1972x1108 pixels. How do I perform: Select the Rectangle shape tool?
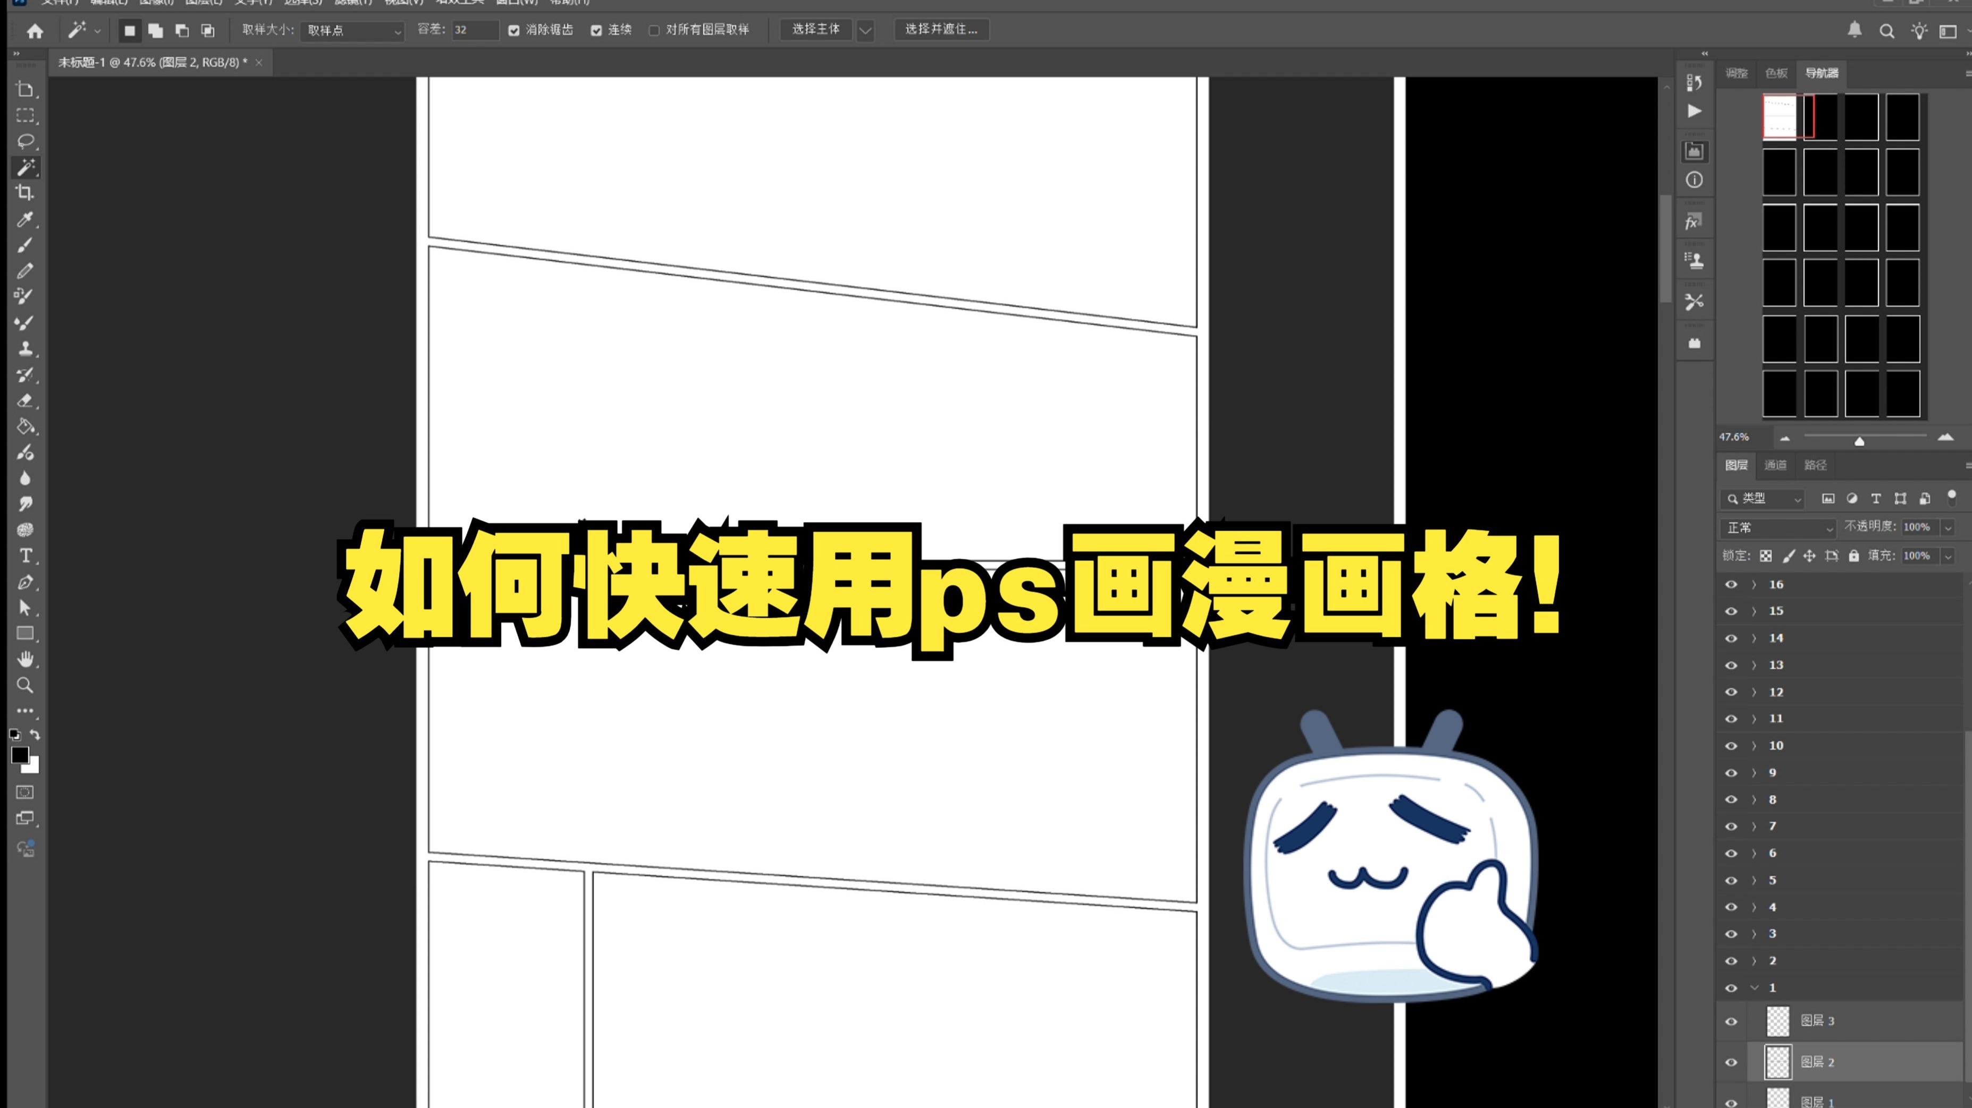[26, 634]
